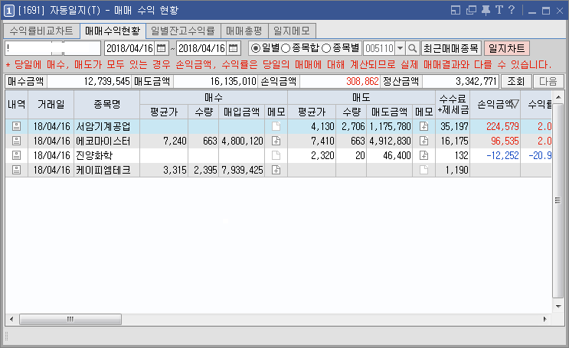Click the horizontal scrollbar left arrow
The width and height of the screenshot is (569, 348).
coord(11,320)
